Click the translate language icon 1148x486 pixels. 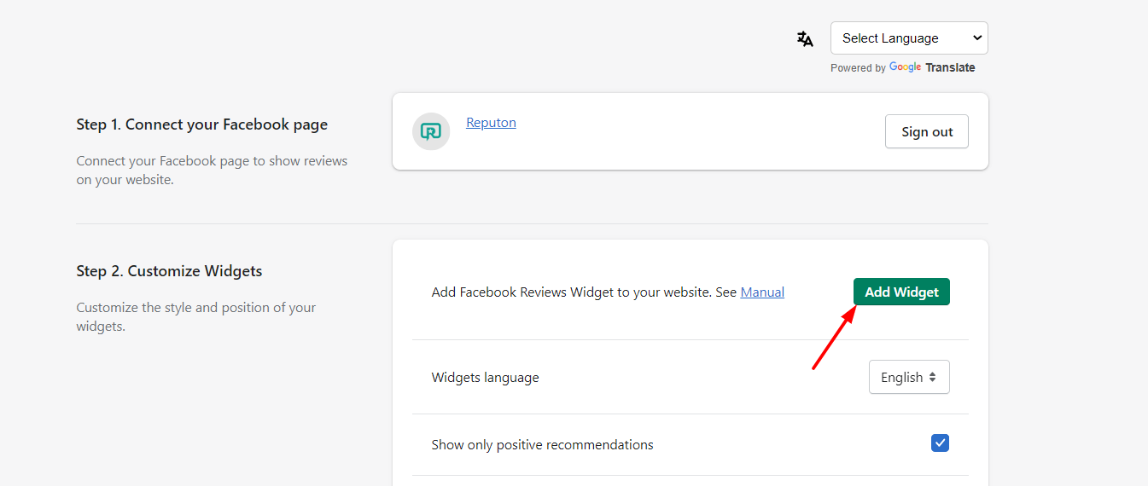[x=805, y=38]
